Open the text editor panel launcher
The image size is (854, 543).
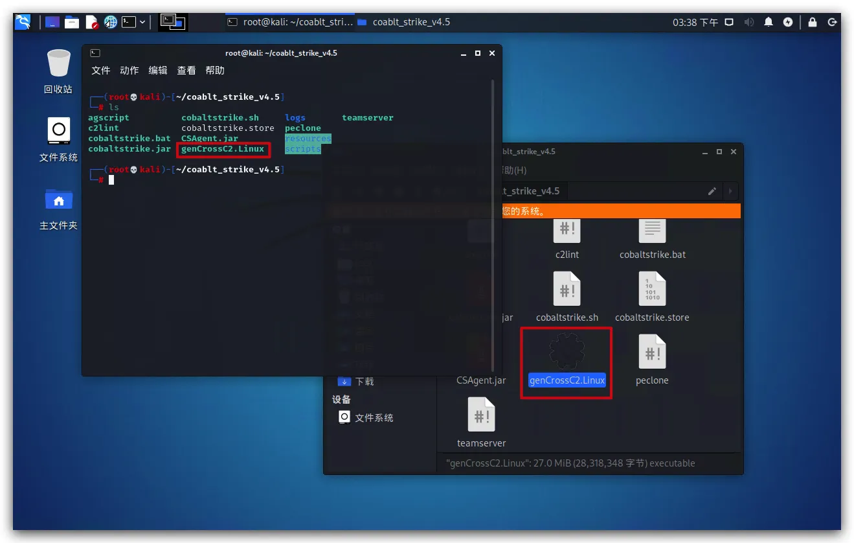(x=91, y=22)
